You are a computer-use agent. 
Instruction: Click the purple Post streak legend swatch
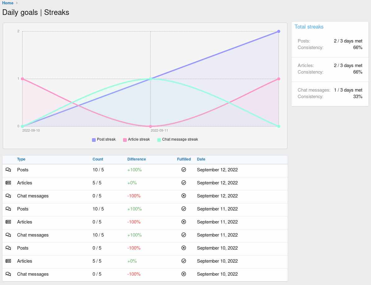pos(94,140)
